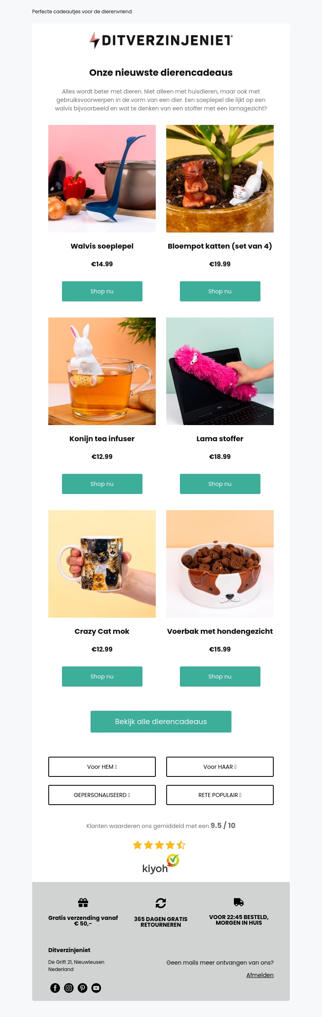
Task: Click the Kiyoh review logo
Action: (x=161, y=864)
